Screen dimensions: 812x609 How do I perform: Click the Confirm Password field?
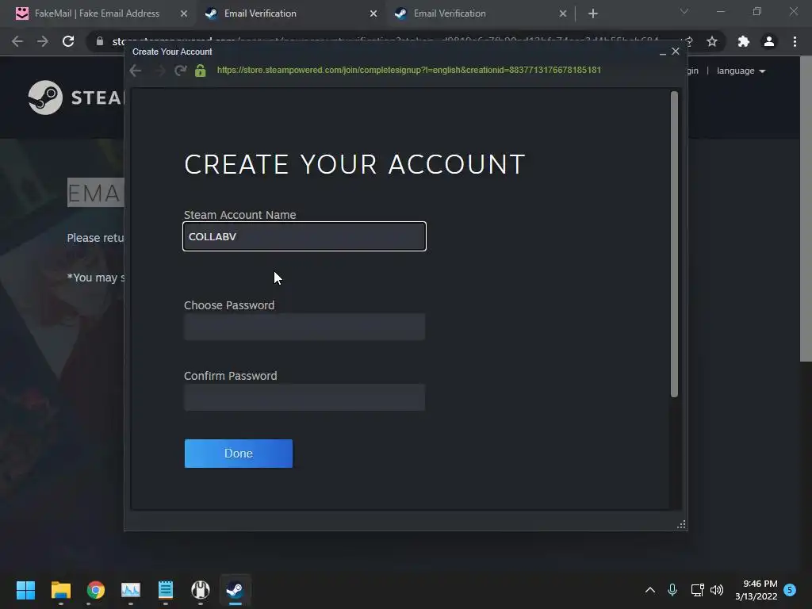tap(304, 396)
